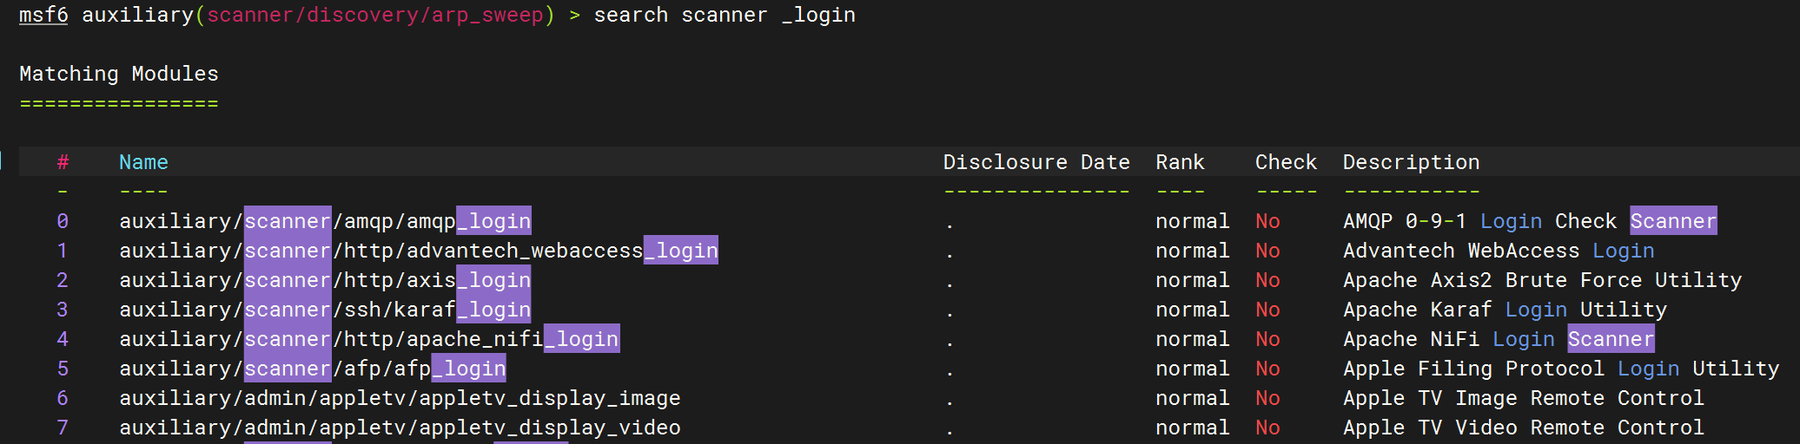This screenshot has width=1800, height=444.
Task: Click index number 2 in the results
Action: click(63, 280)
